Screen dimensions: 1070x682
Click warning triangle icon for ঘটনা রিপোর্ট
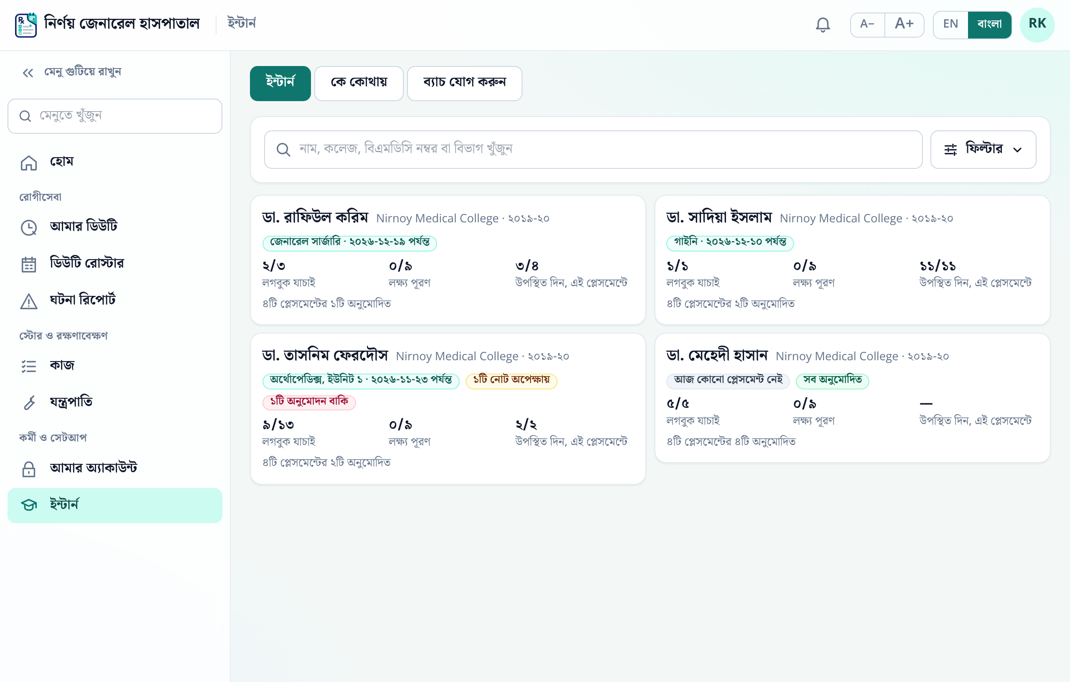[29, 301]
